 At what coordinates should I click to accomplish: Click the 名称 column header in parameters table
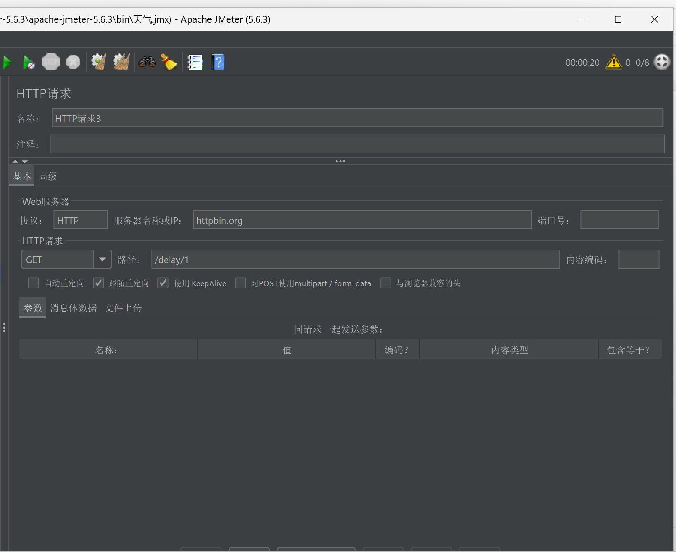[x=108, y=350]
